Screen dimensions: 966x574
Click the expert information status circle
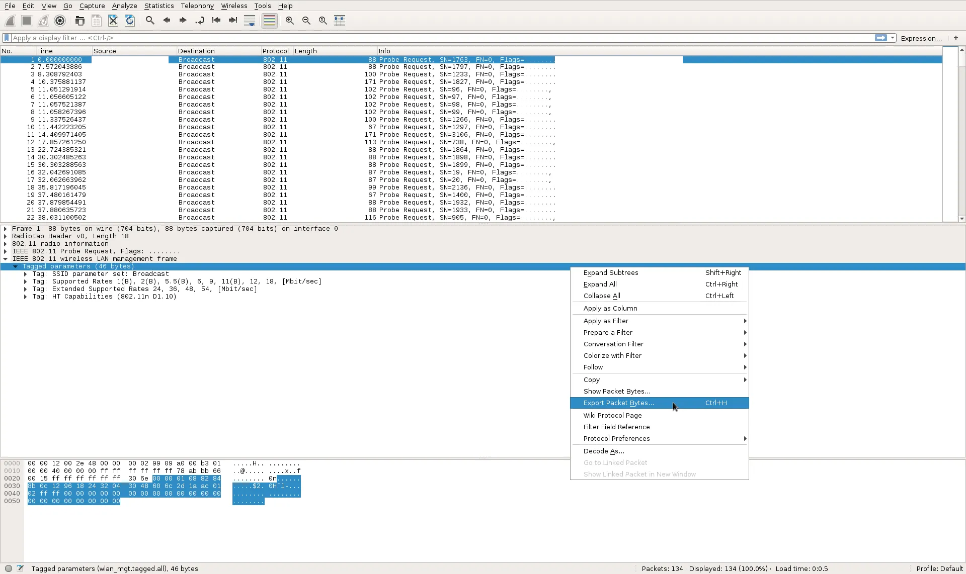coord(9,568)
